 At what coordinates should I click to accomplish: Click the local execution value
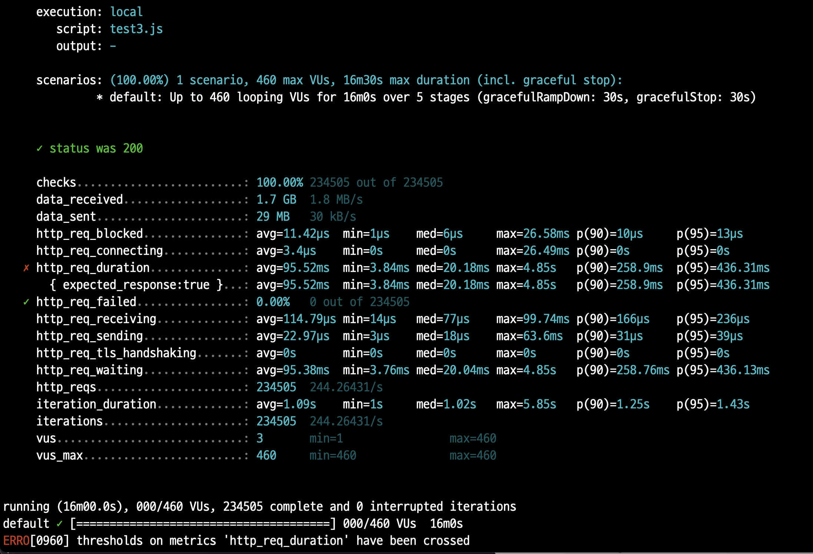point(126,12)
